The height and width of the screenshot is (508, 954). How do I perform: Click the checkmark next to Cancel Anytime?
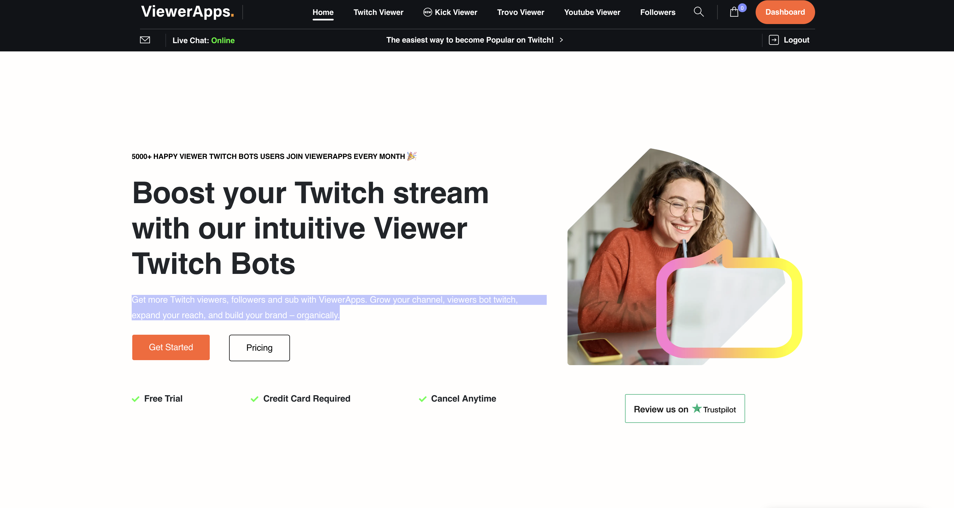point(422,399)
